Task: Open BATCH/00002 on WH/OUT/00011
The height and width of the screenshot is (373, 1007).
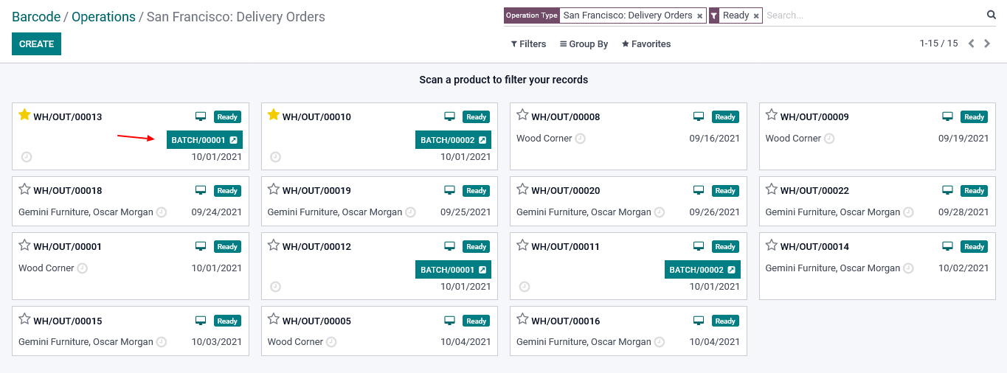Action: (x=702, y=270)
